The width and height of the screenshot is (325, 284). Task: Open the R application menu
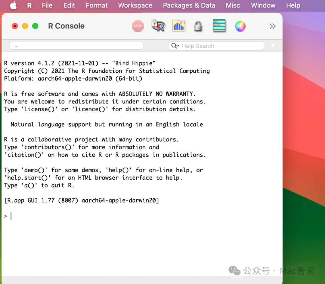(29, 5)
